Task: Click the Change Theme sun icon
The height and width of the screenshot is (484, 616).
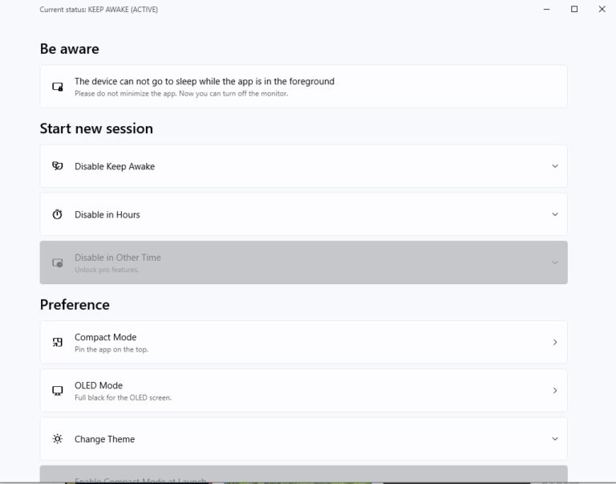Action: [x=58, y=439]
